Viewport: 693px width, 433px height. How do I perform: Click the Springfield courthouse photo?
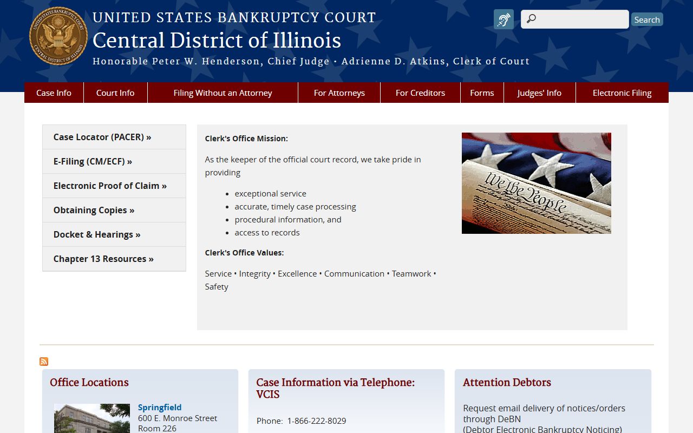(x=92, y=418)
